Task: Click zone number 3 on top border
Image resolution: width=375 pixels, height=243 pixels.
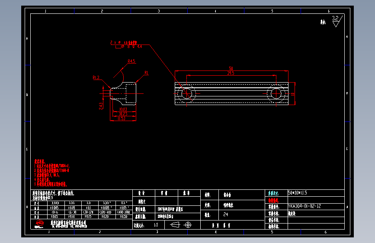Action: click(159, 11)
